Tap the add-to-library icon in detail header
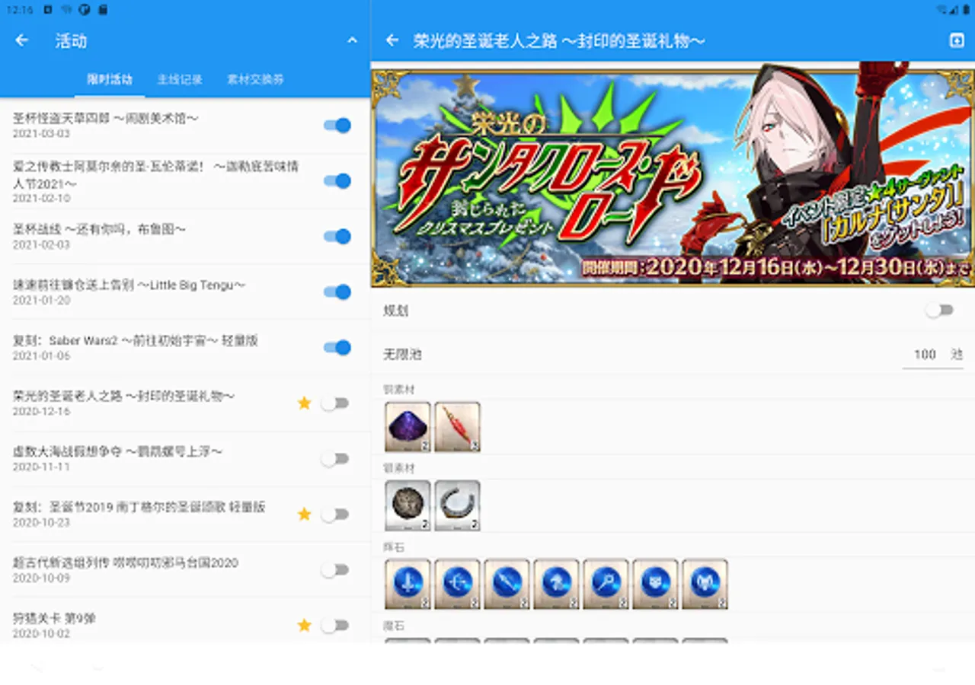 [957, 40]
